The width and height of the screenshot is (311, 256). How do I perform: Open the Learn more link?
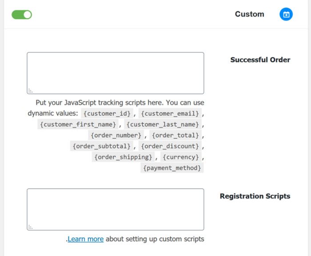pyautogui.click(x=85, y=239)
